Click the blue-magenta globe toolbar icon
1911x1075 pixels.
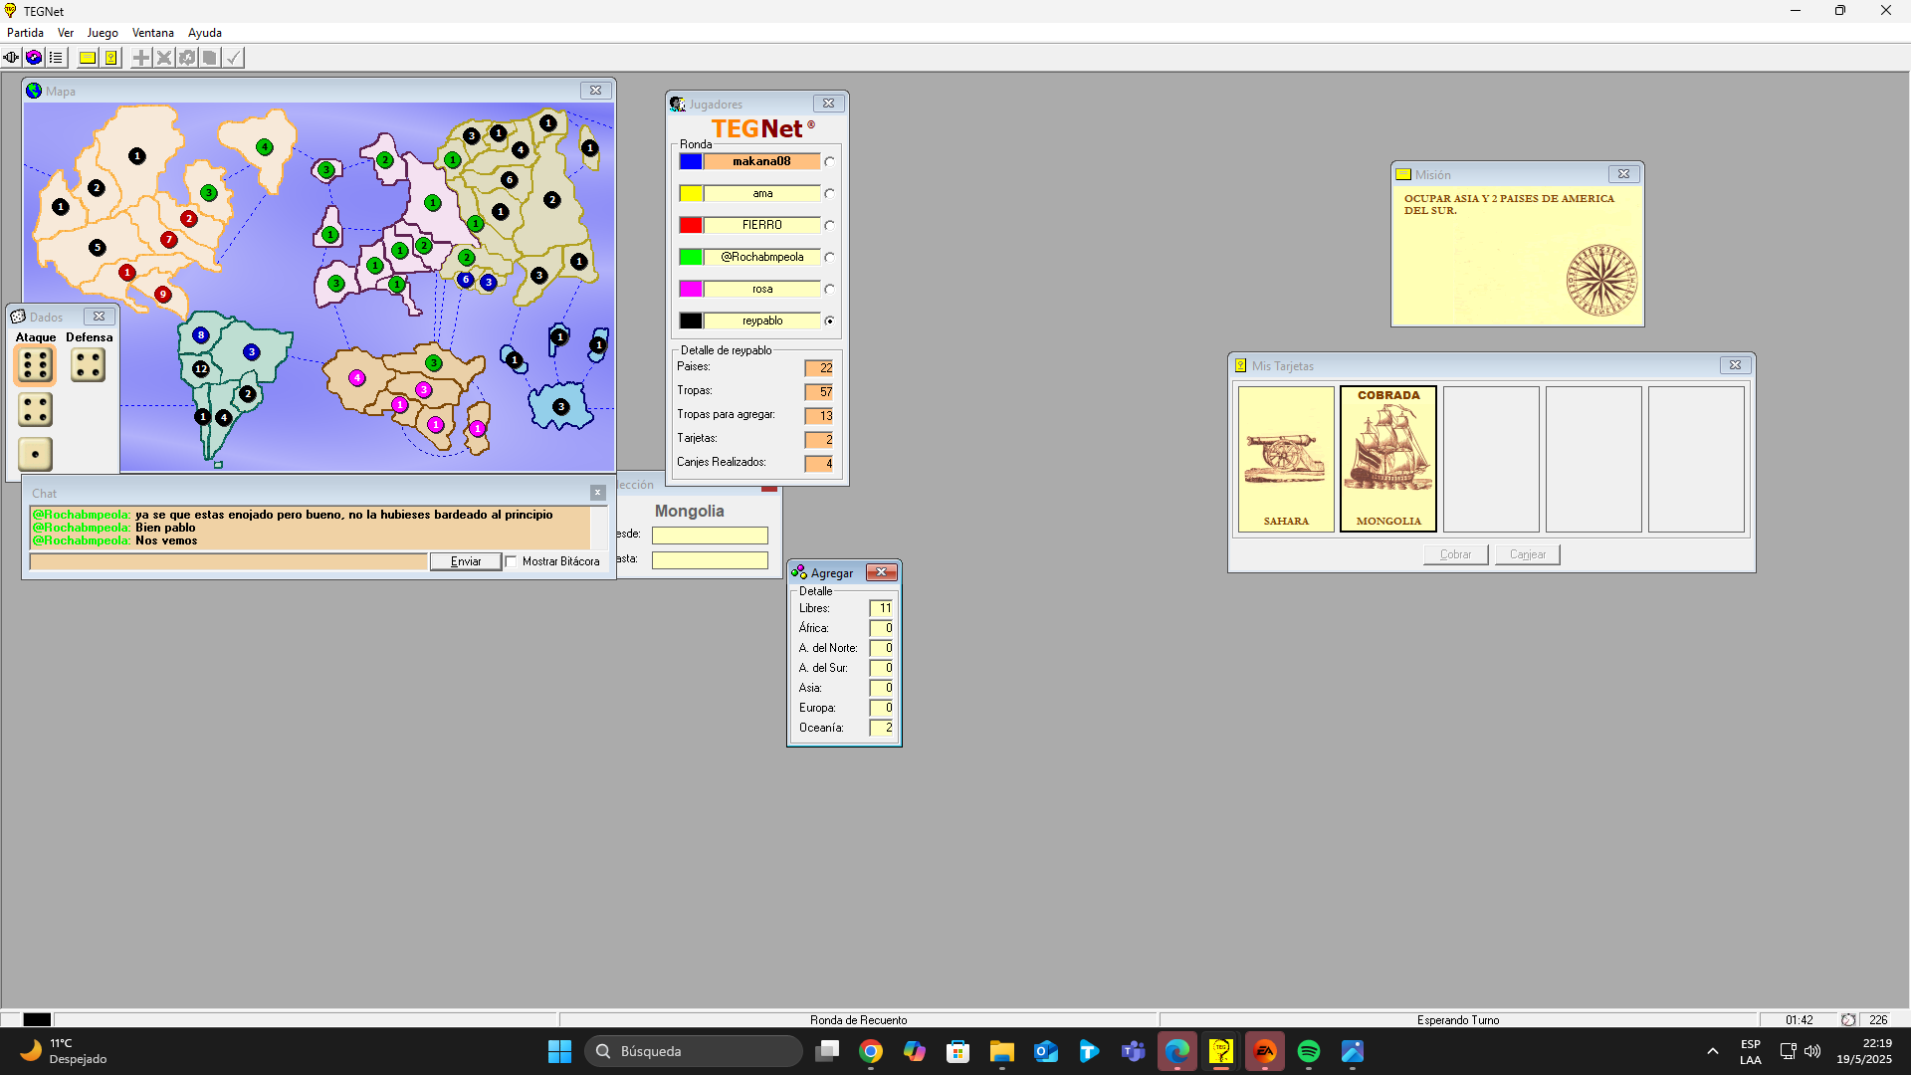pyautogui.click(x=34, y=58)
